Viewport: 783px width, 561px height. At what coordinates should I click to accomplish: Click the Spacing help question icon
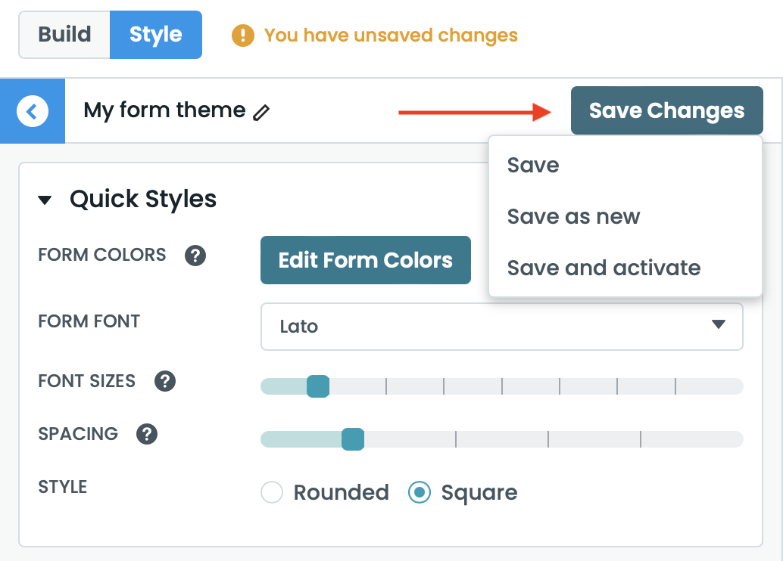147,434
